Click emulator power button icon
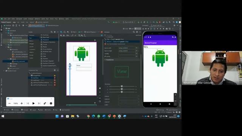Image resolution: width=242 pixels, height=136 pixels. pos(143,29)
